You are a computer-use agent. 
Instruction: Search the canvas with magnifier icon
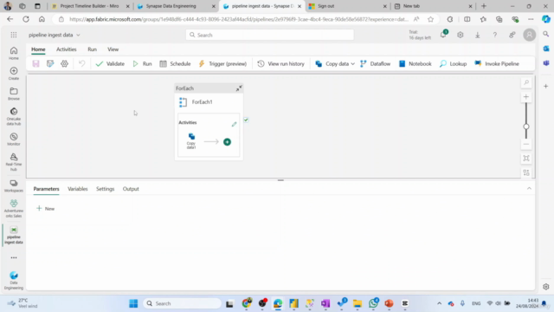(526, 83)
